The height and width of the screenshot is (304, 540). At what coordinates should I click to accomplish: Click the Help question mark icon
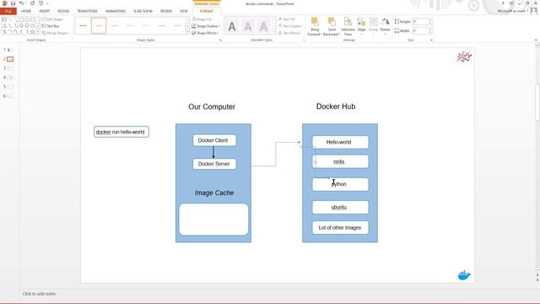503,3
